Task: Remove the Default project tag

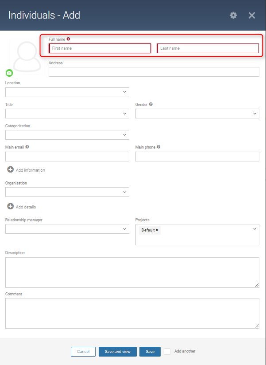Action: (x=157, y=230)
